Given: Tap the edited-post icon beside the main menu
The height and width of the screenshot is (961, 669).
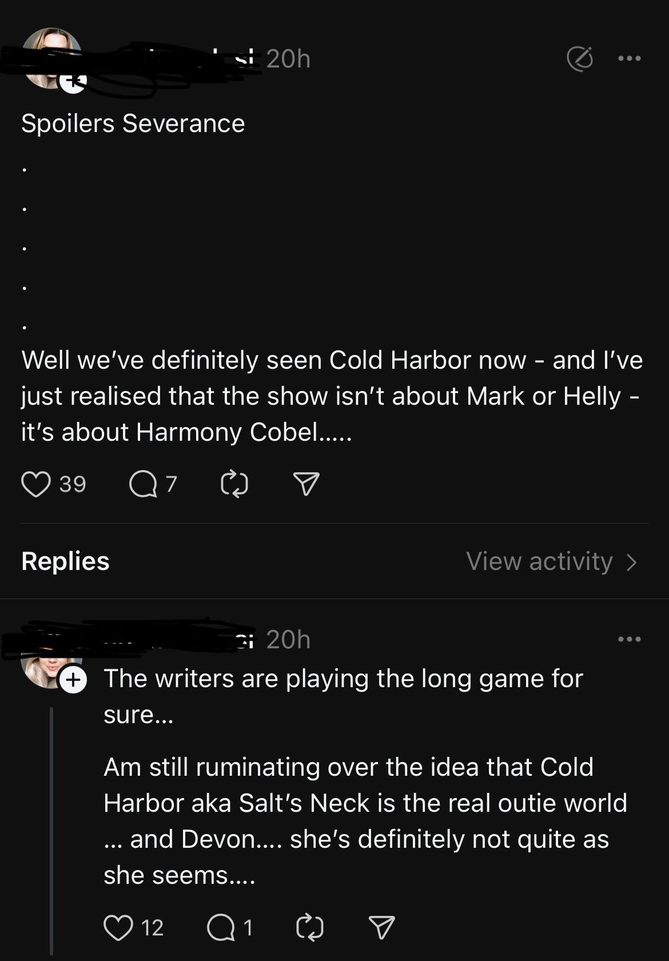Looking at the screenshot, I should click(x=580, y=58).
